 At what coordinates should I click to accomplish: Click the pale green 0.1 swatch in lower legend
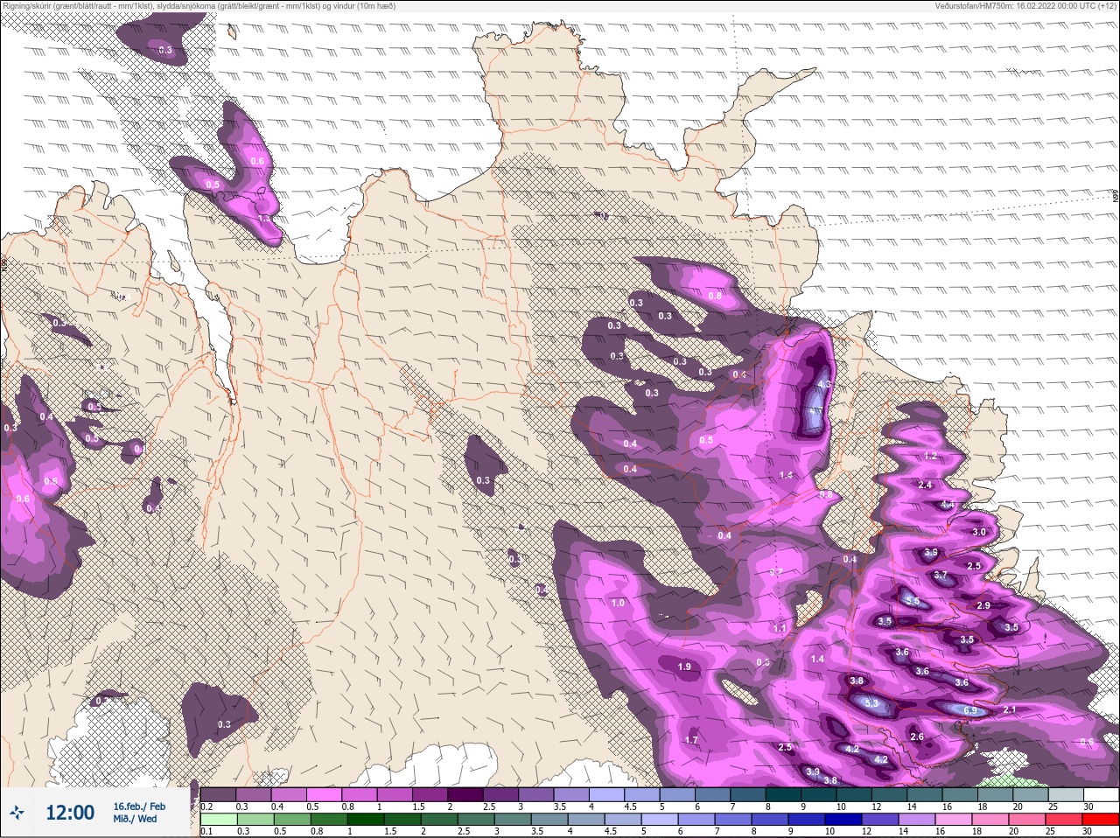(x=219, y=820)
